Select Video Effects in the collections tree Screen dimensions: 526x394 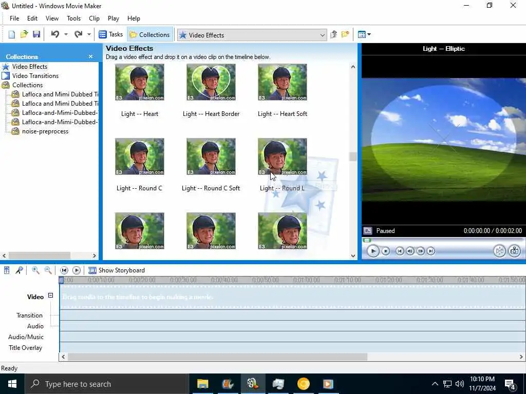[x=30, y=66]
